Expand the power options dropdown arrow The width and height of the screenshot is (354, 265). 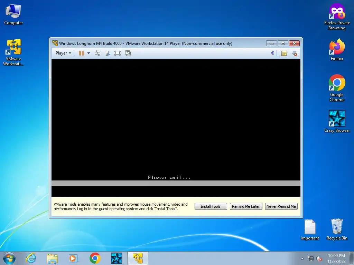click(89, 53)
